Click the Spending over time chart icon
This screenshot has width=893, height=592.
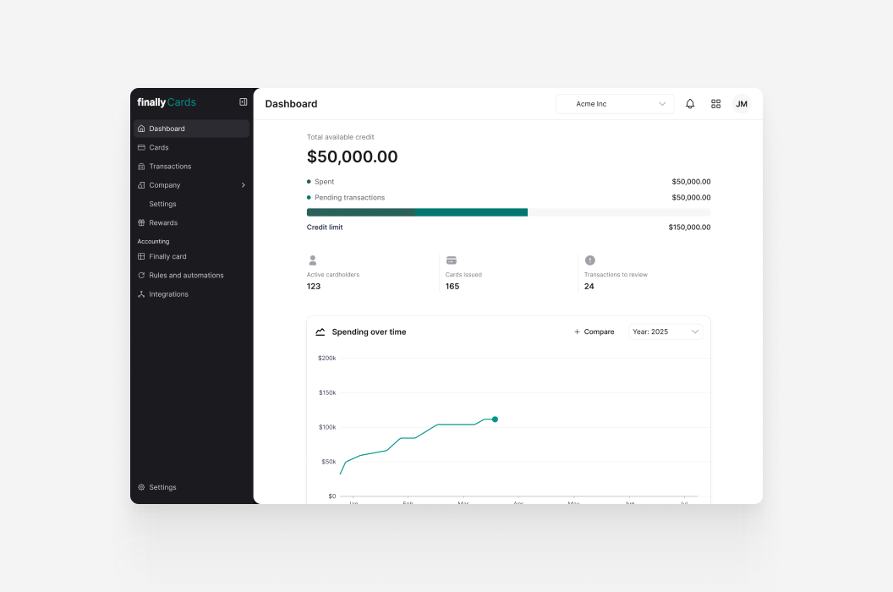pyautogui.click(x=320, y=332)
